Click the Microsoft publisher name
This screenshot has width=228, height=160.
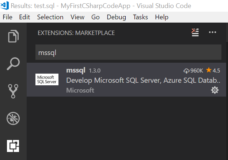coord(80,90)
